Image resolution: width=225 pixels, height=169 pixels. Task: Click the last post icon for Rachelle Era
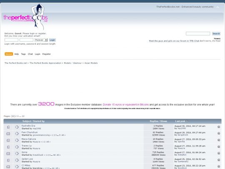(x=219, y=127)
